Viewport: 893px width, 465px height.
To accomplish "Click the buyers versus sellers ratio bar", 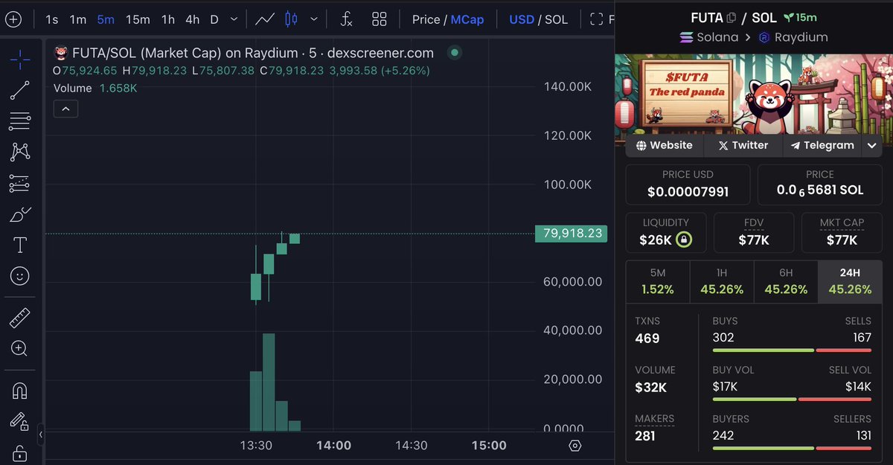I will (x=792, y=448).
